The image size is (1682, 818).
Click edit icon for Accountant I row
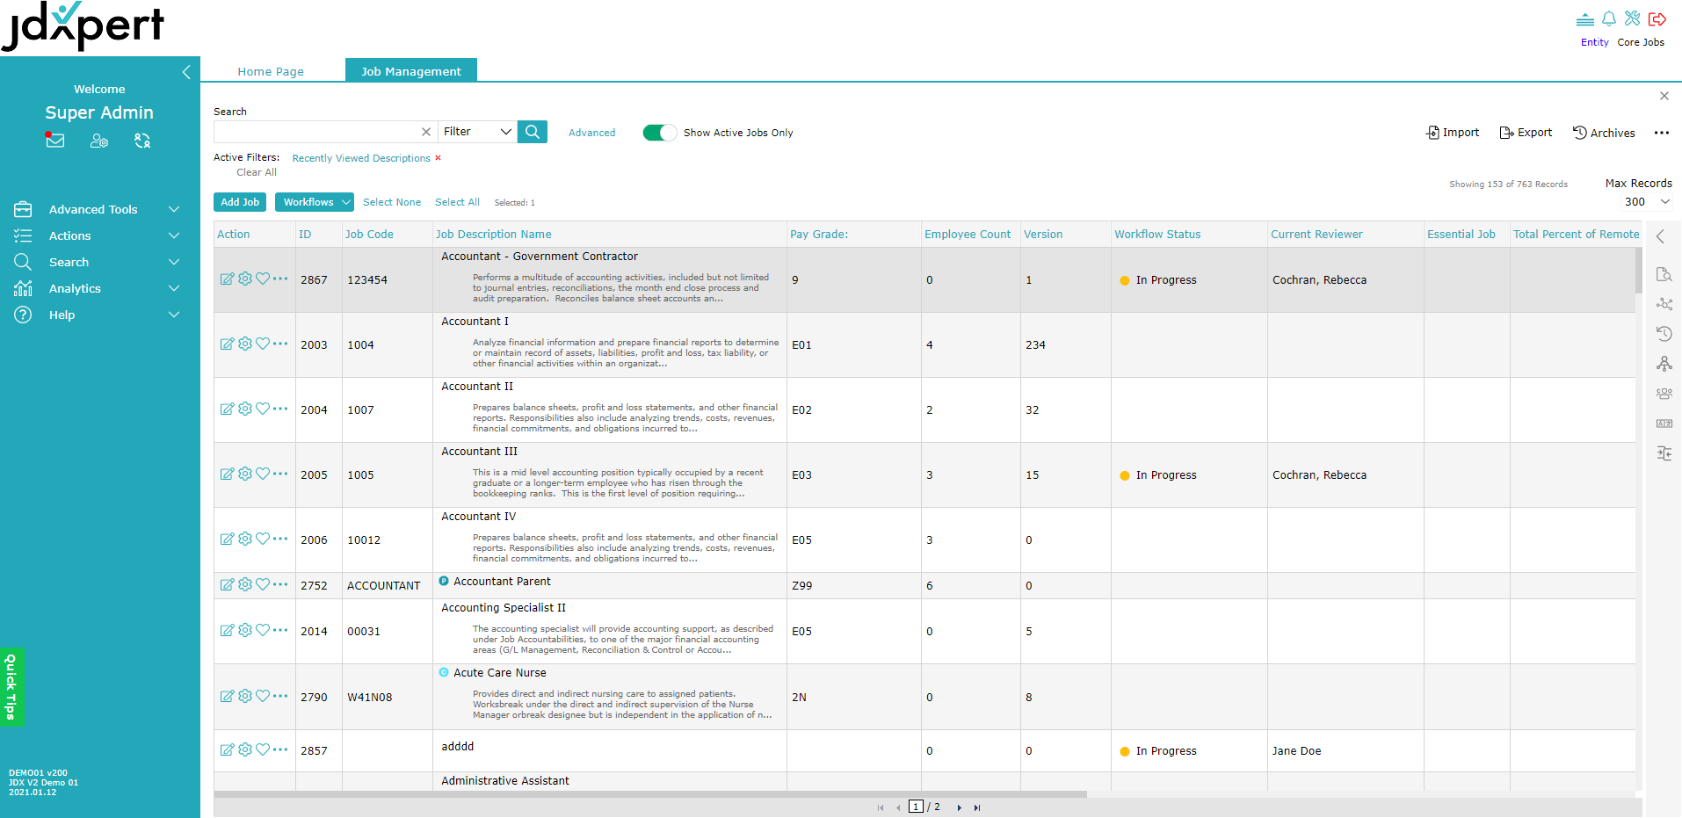(227, 344)
